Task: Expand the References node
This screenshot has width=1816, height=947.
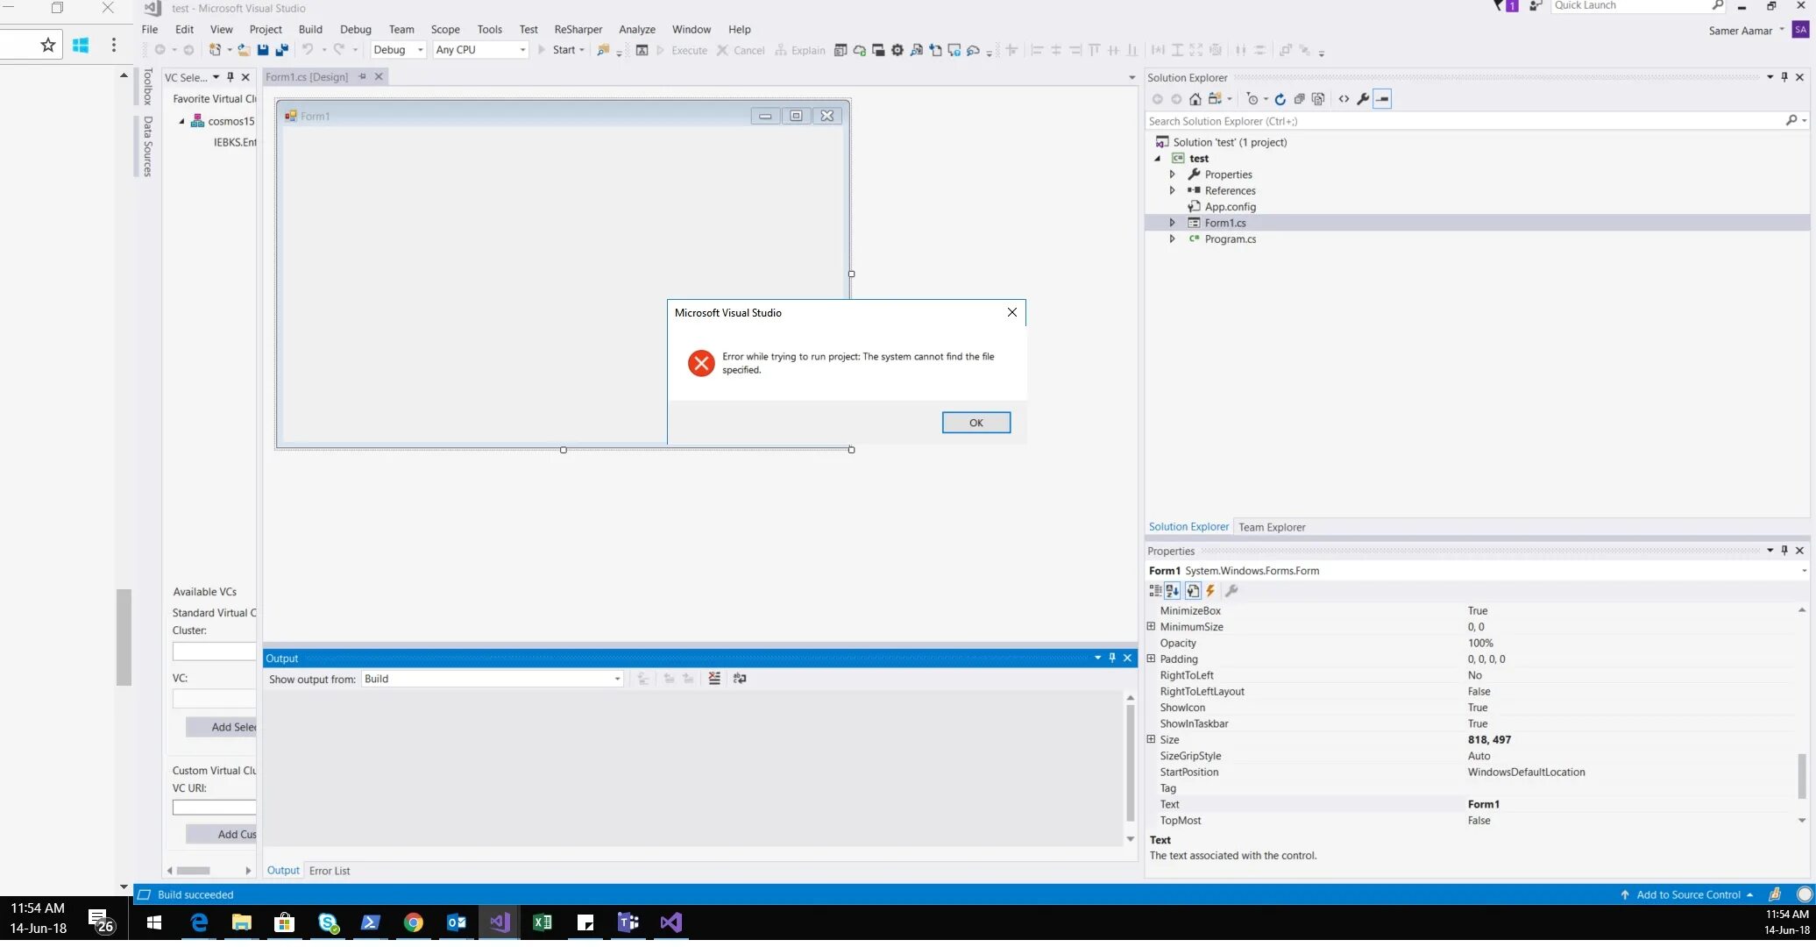Action: (x=1172, y=190)
